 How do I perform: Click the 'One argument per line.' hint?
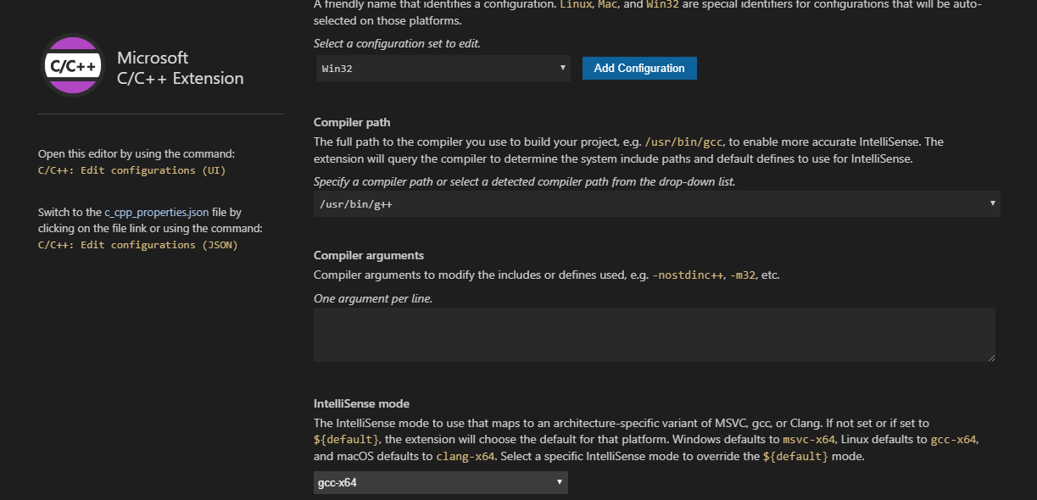373,298
